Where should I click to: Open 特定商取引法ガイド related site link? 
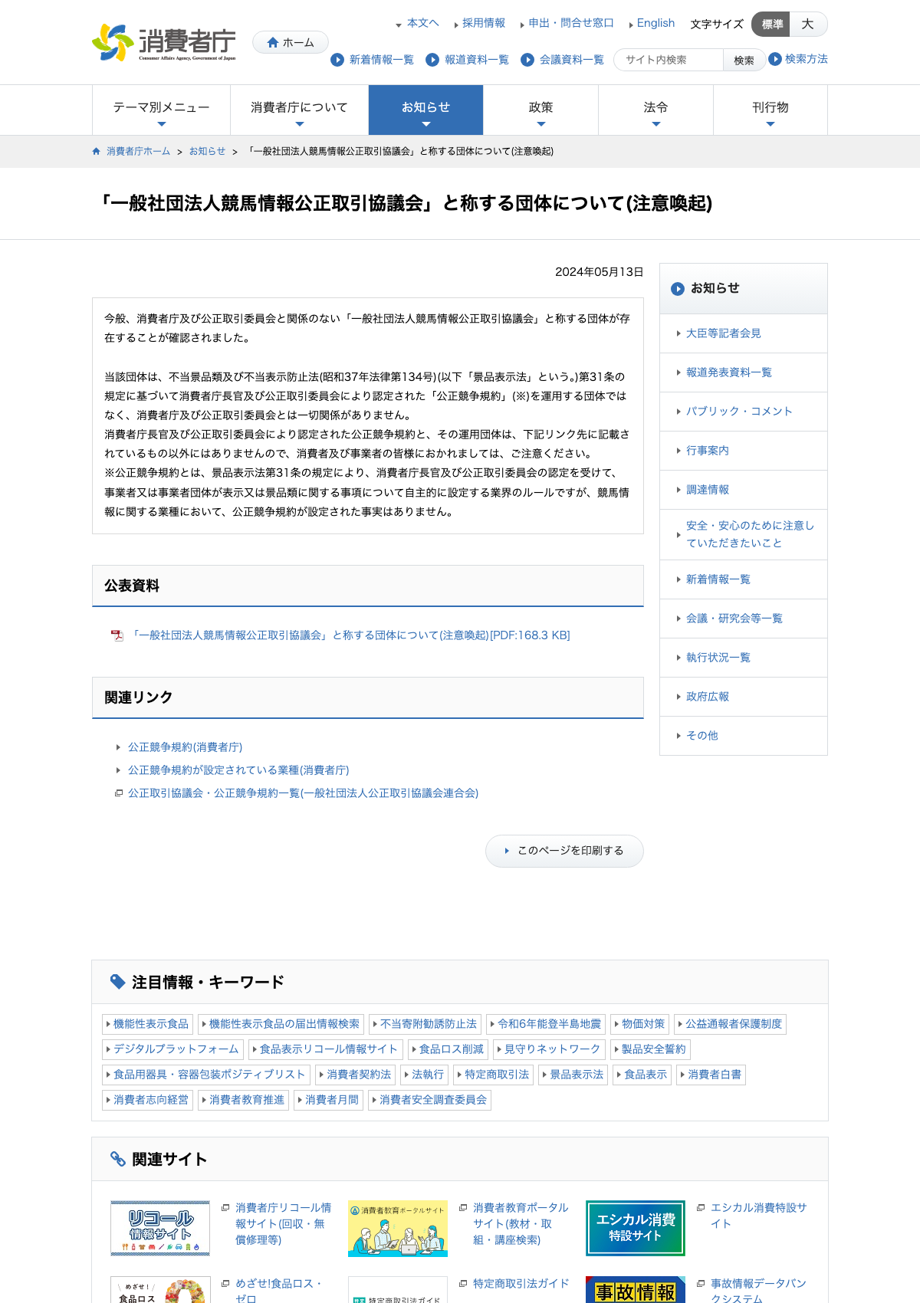click(x=521, y=1283)
